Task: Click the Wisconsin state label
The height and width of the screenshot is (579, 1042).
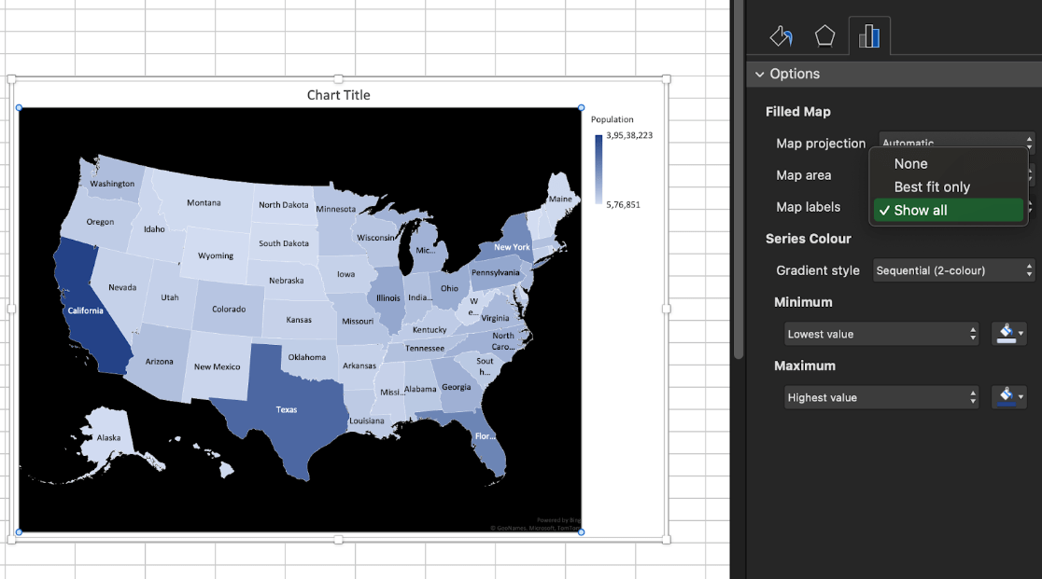Action: coord(376,238)
